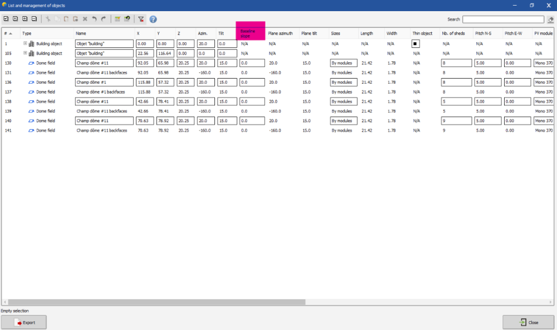Screen dimensions: 557x330
Task: Click the clear filter funnel icon
Action: [x=141, y=19]
